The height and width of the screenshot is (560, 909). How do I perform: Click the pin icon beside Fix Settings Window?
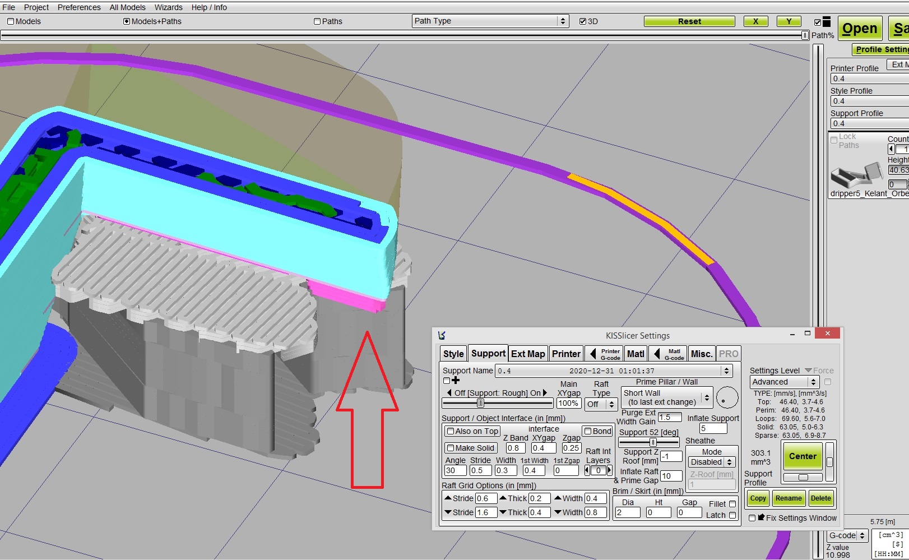coord(761,518)
